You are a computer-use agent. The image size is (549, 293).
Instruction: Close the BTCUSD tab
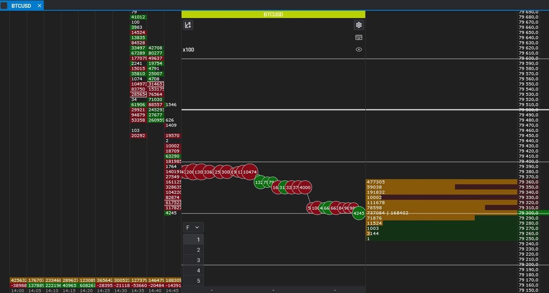coord(39,5)
